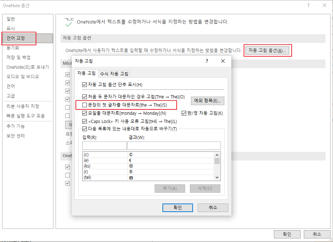Click 취소 in the OneNote 옵션 window
Image resolution: width=333 pixels, height=242 pixels.
317,235
